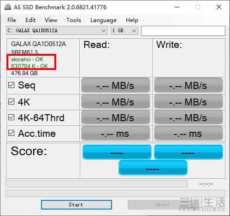The image size is (230, 216).
Task: Open the drive selection dropdown C: GALAX
Action: pos(57,30)
